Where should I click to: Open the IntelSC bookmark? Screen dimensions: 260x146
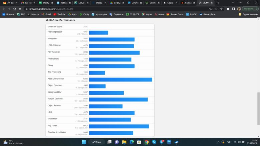pyautogui.click(x=191, y=14)
